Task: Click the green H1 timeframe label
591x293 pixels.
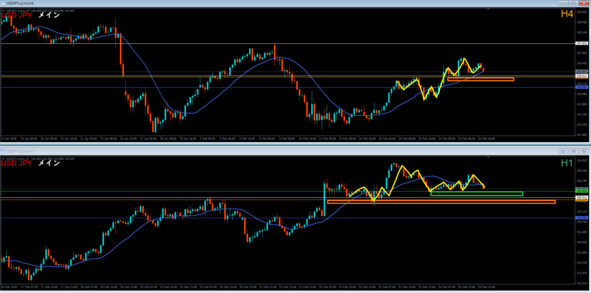Action: [567, 163]
